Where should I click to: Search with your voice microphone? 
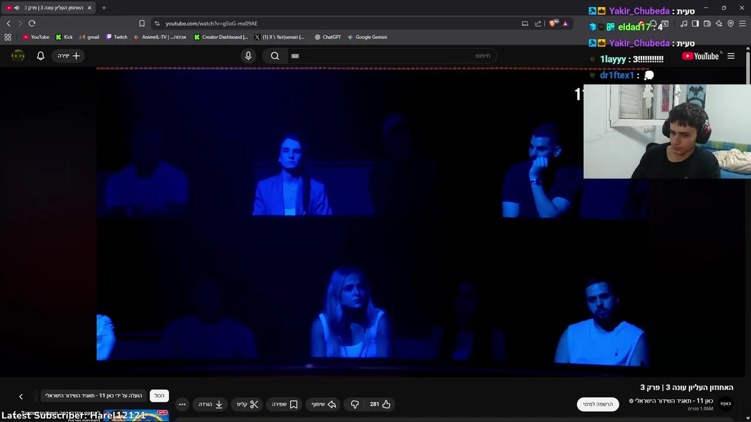click(248, 56)
